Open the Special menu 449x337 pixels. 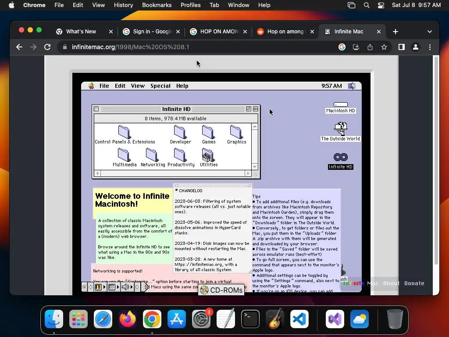[160, 86]
